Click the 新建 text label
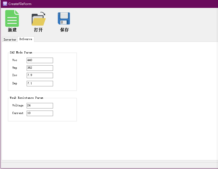218x169 pixels. [x=12, y=30]
